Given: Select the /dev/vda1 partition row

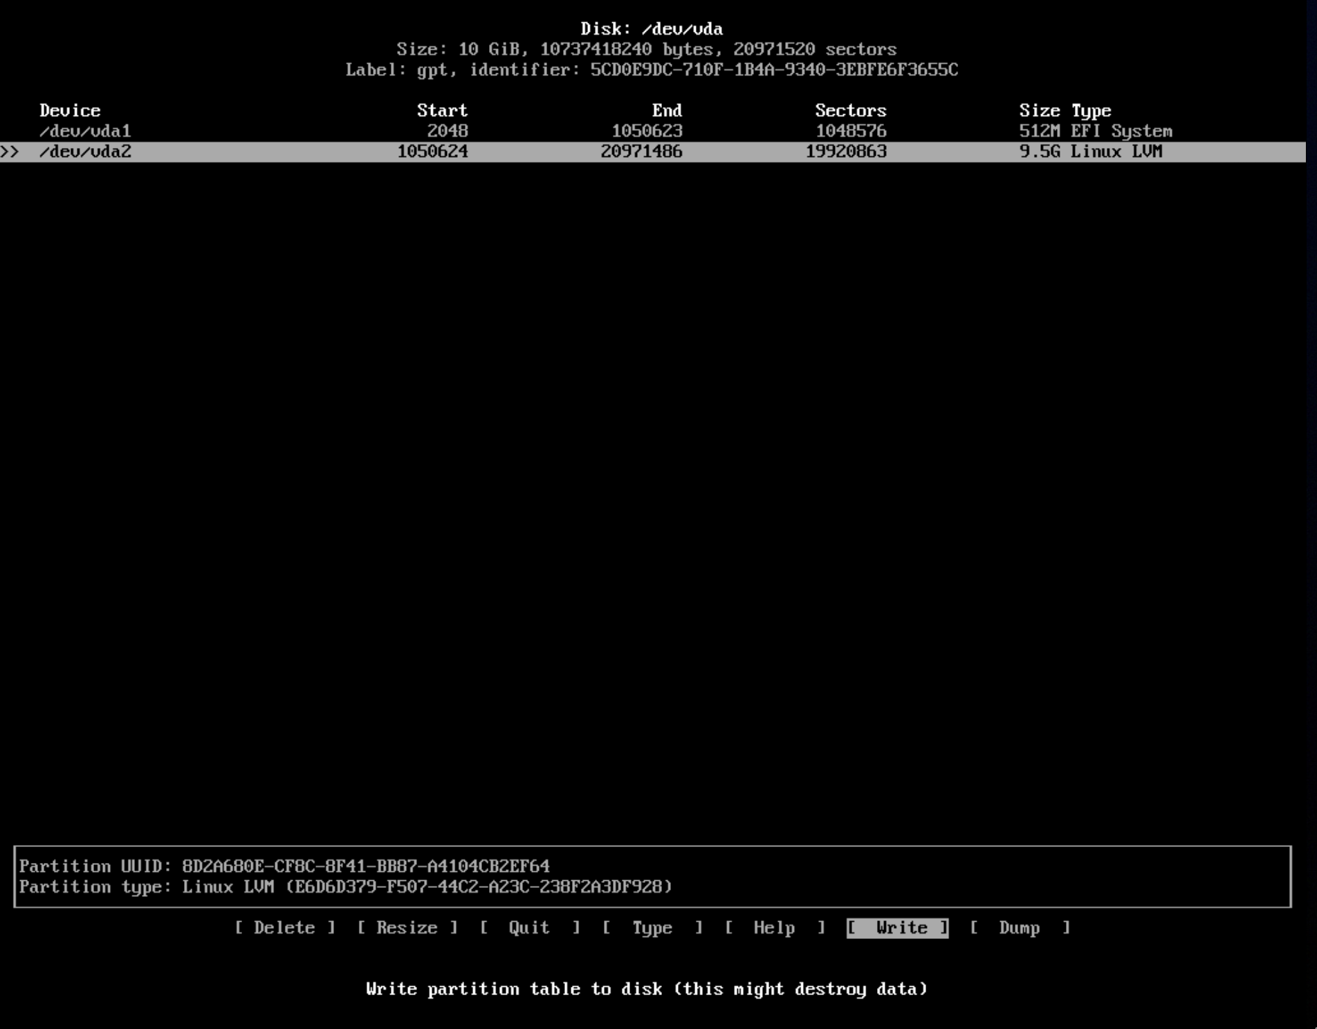Looking at the screenshot, I should click(653, 131).
